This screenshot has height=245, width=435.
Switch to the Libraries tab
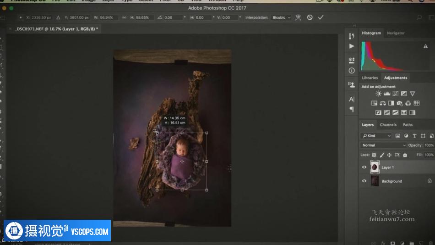(x=370, y=78)
